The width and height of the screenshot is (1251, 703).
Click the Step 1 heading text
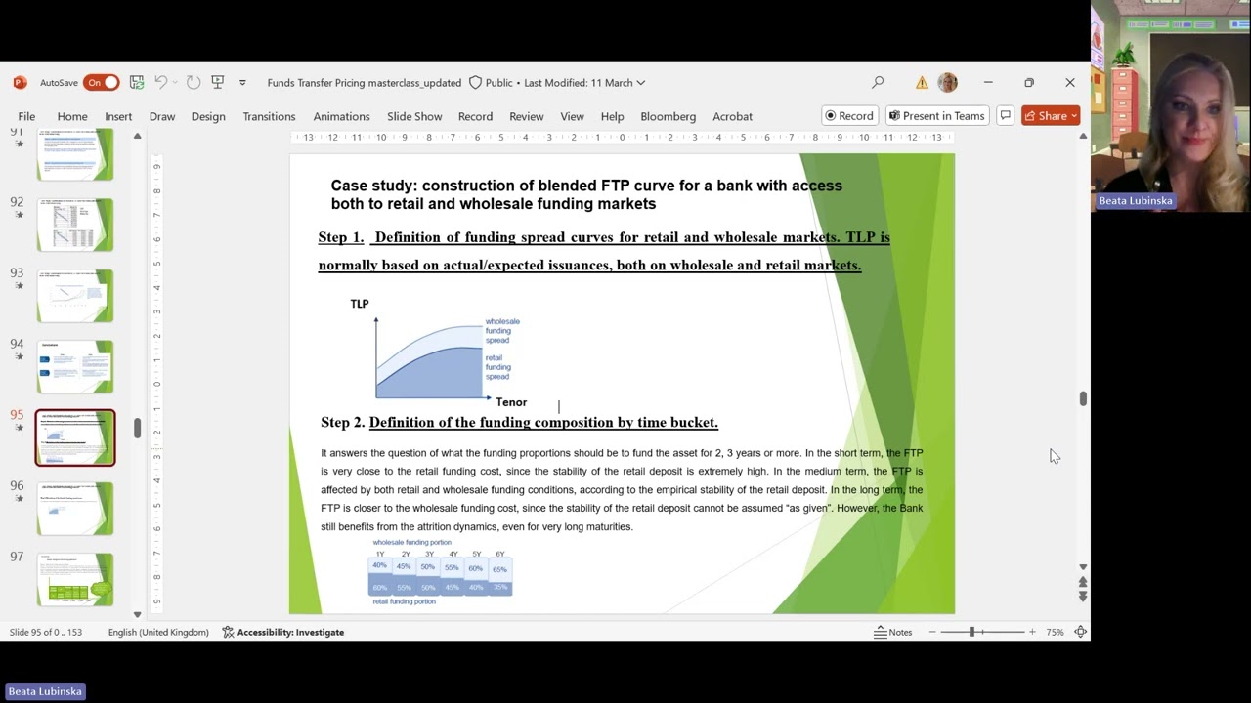tap(603, 251)
